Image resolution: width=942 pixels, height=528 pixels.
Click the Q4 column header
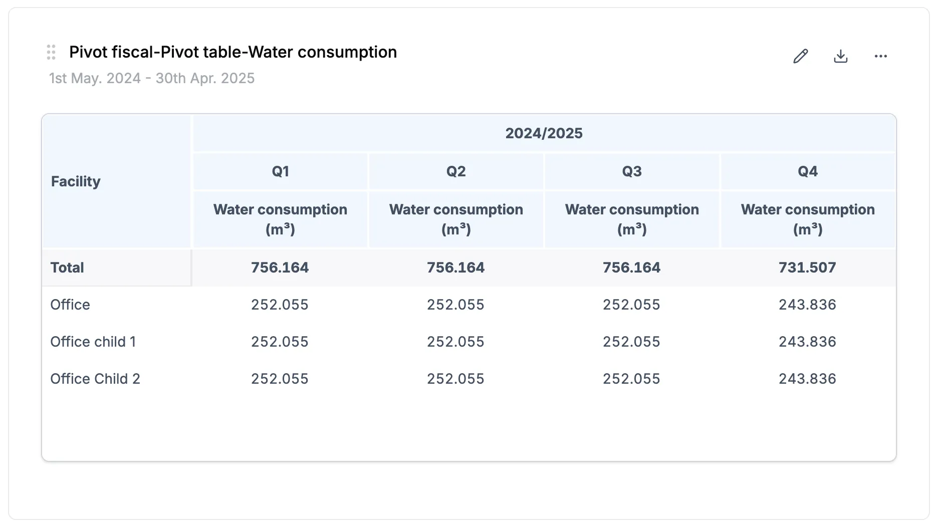click(x=807, y=171)
